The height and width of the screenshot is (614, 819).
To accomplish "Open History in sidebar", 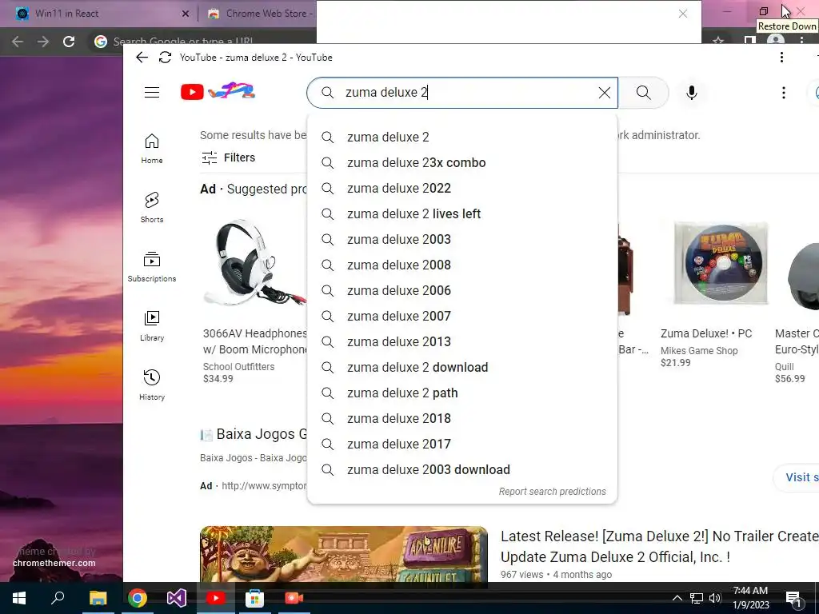I will (x=151, y=385).
